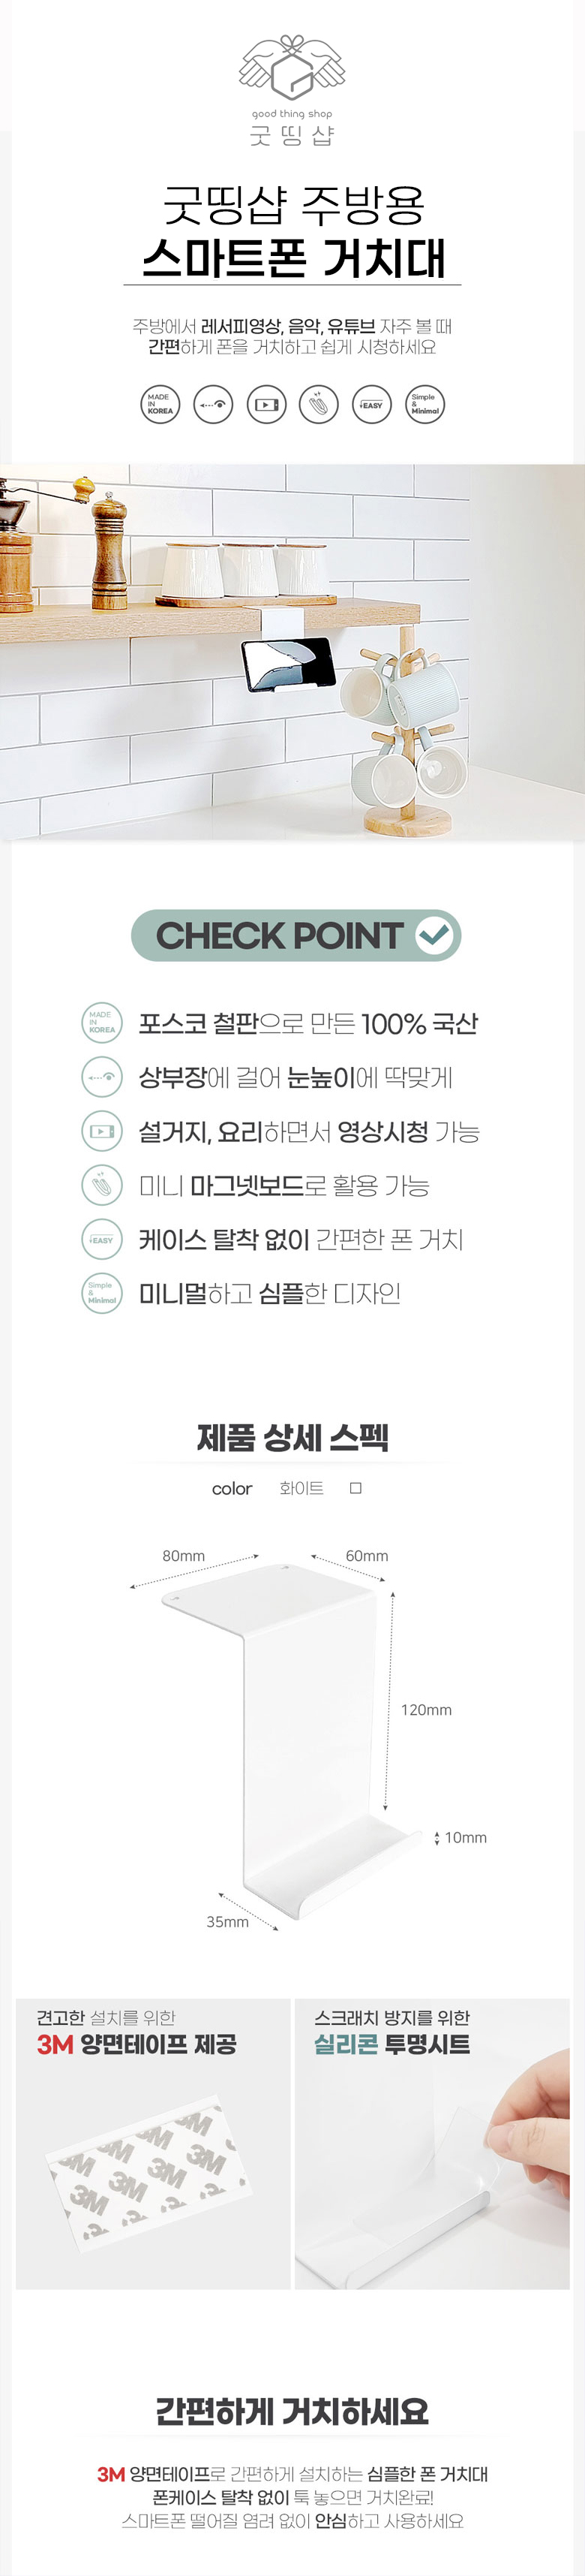This screenshot has height=2576, width=585.
Task: Click the good thing shop logo
Action: (x=292, y=91)
